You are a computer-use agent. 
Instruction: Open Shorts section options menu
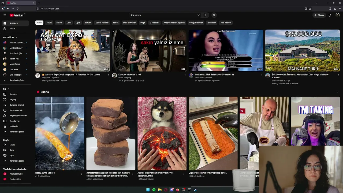[337, 92]
